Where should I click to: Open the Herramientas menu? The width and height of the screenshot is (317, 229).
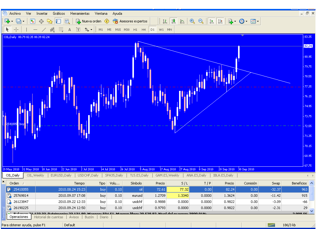pos(80,14)
